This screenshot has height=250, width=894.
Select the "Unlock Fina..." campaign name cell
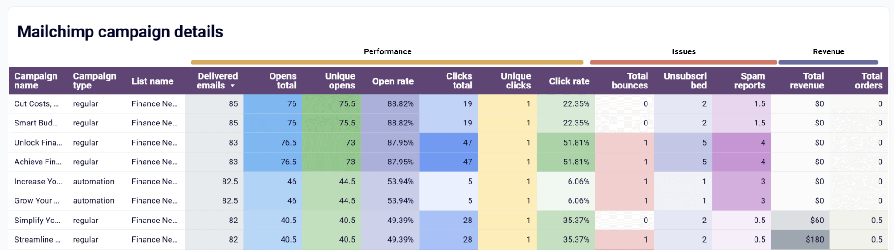[38, 142]
